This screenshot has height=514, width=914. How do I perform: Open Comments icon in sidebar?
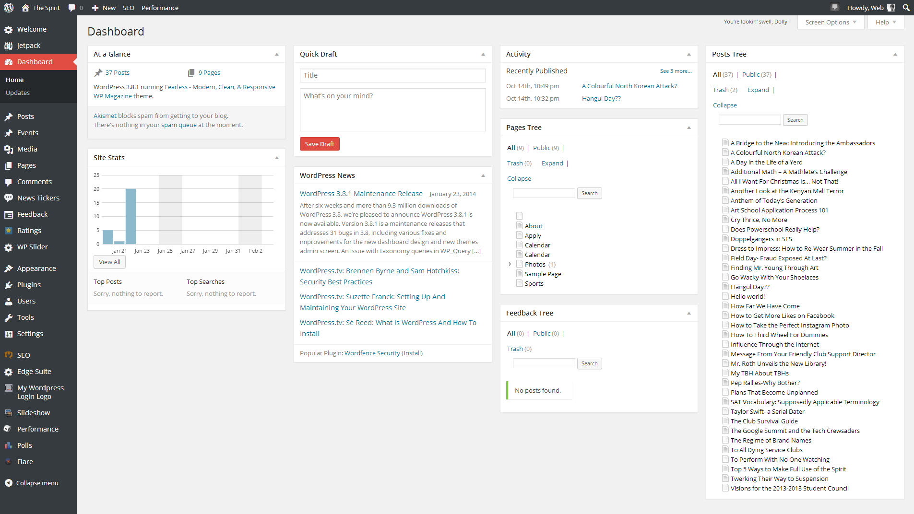point(9,182)
